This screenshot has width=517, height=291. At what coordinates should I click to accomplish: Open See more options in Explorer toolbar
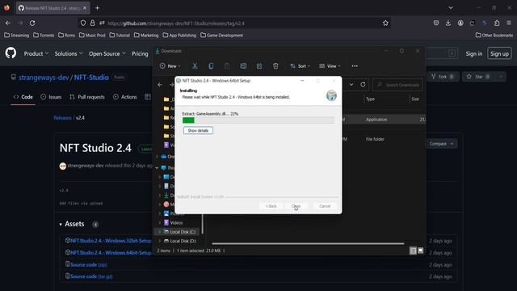(x=355, y=66)
